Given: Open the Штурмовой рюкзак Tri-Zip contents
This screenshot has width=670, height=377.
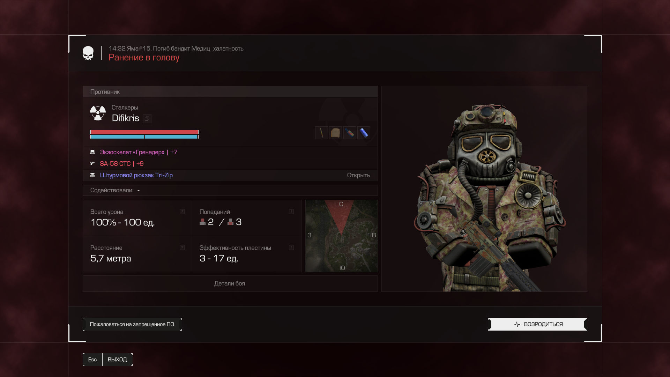Looking at the screenshot, I should coord(358,175).
